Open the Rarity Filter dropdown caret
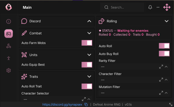Image resolution: width=174 pixels, height=107 pixels. (166, 67)
